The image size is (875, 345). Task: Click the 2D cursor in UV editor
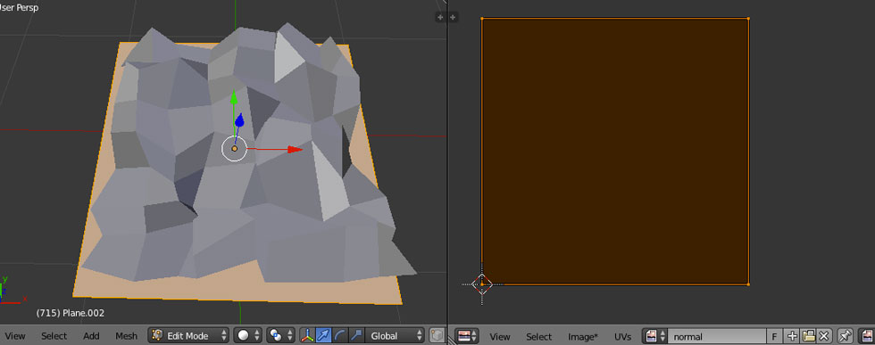pyautogui.click(x=482, y=284)
